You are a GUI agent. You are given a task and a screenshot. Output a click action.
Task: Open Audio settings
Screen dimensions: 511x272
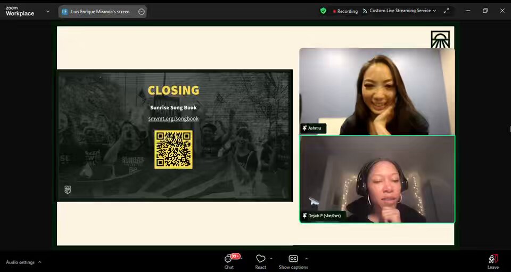click(x=20, y=262)
